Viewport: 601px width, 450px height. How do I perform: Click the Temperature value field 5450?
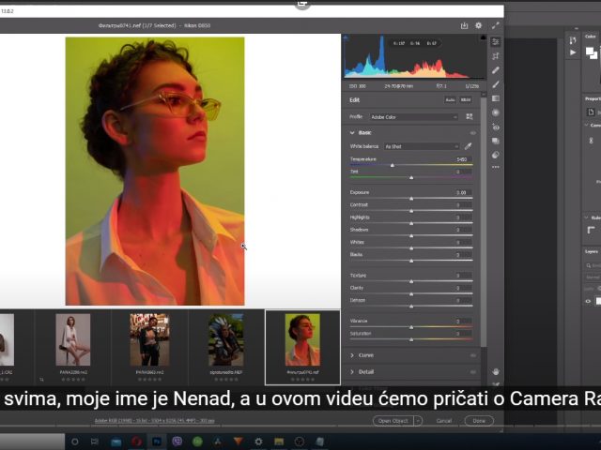[462, 159]
